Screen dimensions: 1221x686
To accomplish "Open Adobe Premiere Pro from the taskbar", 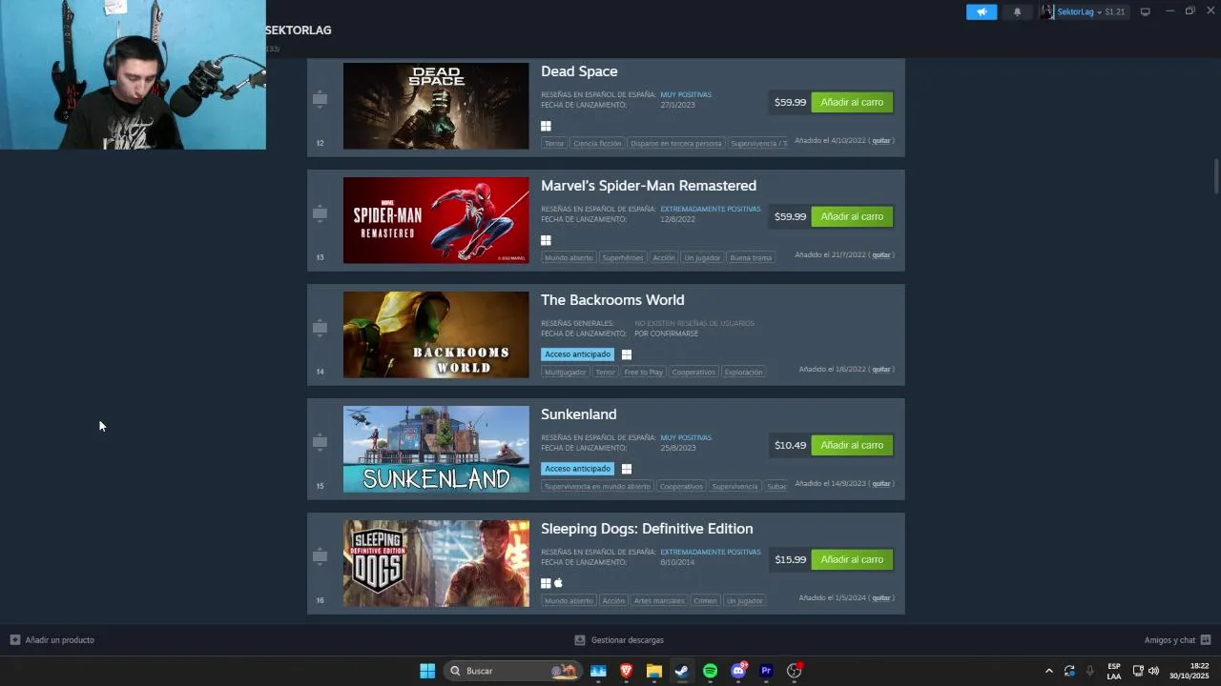I will click(766, 671).
